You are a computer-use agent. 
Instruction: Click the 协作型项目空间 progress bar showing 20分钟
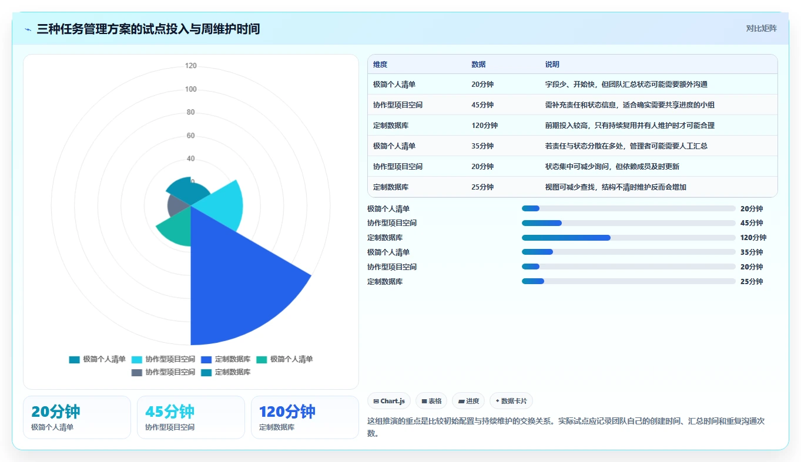629,267
